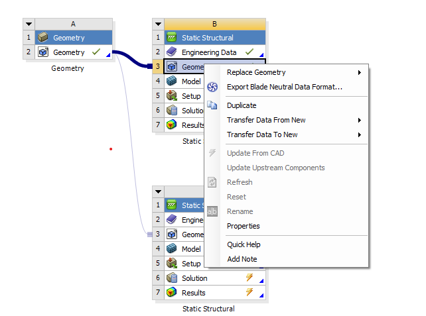The width and height of the screenshot is (426, 316).
Task: Choose Export Blade Neutral Data Format
Action: pos(287,87)
